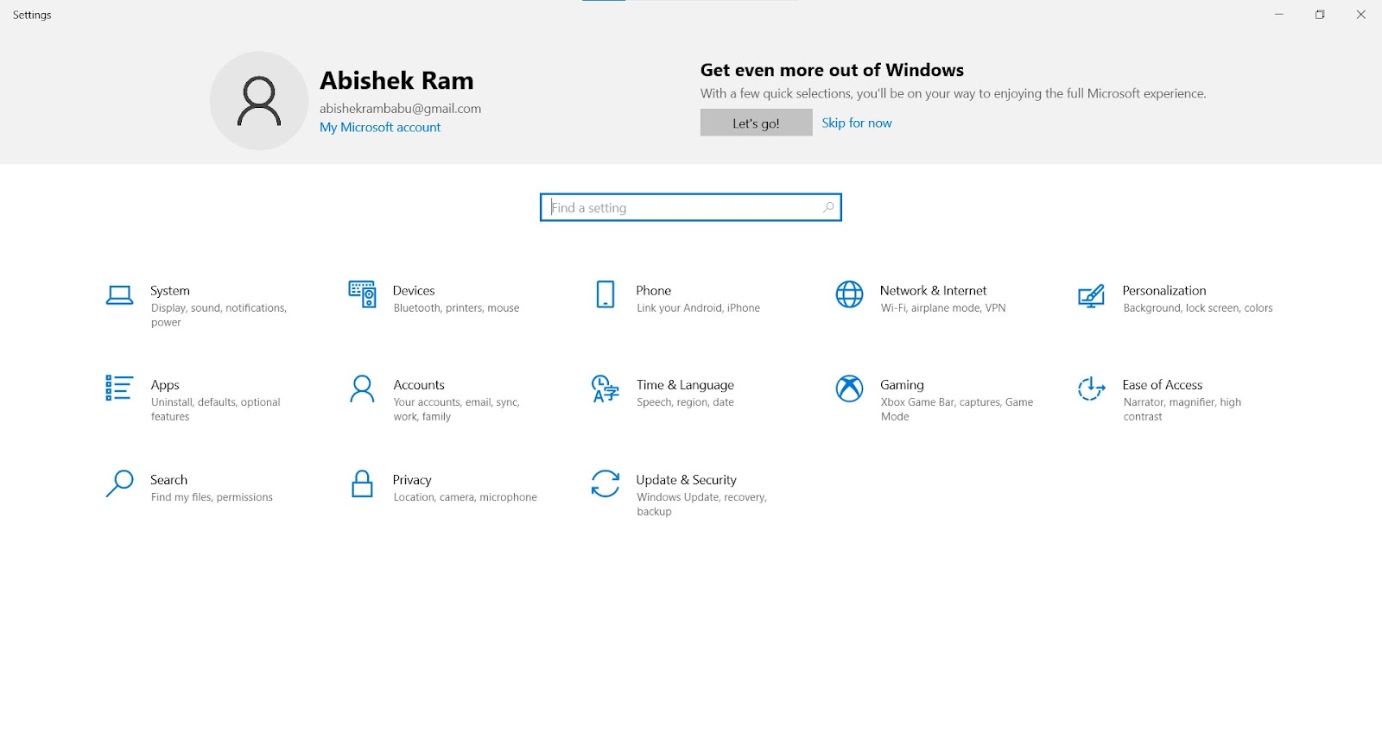Click 'Uninstall, defaults, optional features' description

(x=216, y=409)
